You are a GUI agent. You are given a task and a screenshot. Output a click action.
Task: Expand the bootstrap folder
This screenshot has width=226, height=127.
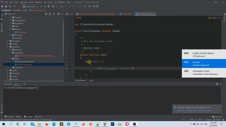tap(8, 41)
